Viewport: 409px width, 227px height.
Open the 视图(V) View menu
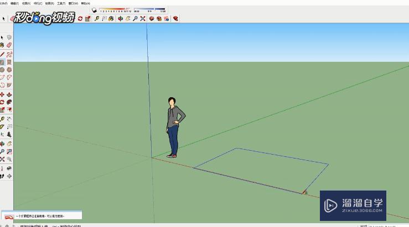tap(26, 3)
